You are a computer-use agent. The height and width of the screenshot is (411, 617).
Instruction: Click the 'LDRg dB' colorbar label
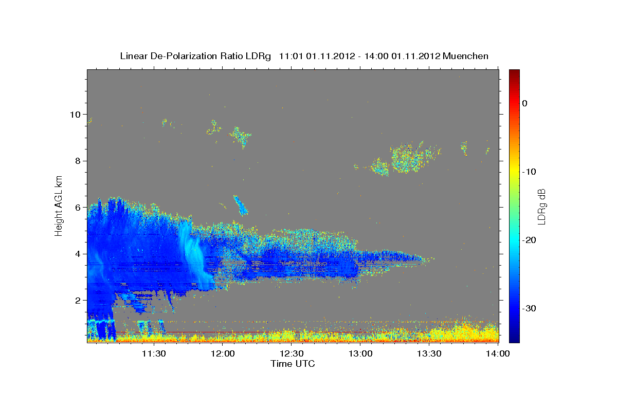tap(541, 206)
